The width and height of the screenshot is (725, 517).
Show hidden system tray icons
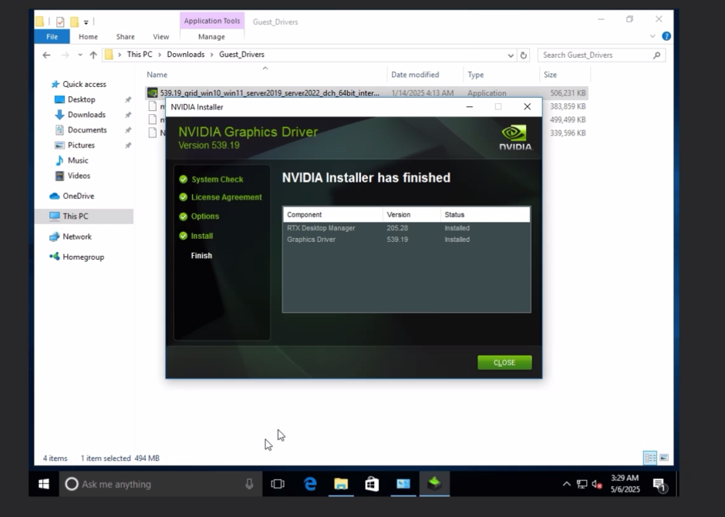coord(566,484)
